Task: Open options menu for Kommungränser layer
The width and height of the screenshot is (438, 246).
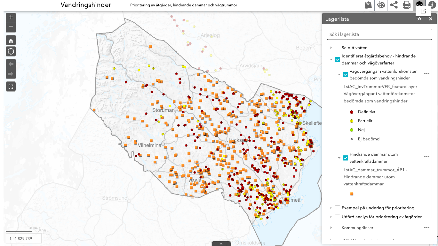Action: [x=426, y=228]
